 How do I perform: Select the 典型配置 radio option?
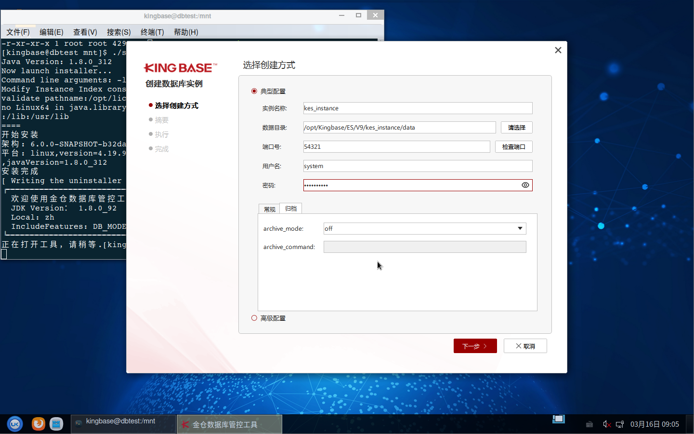click(x=254, y=91)
